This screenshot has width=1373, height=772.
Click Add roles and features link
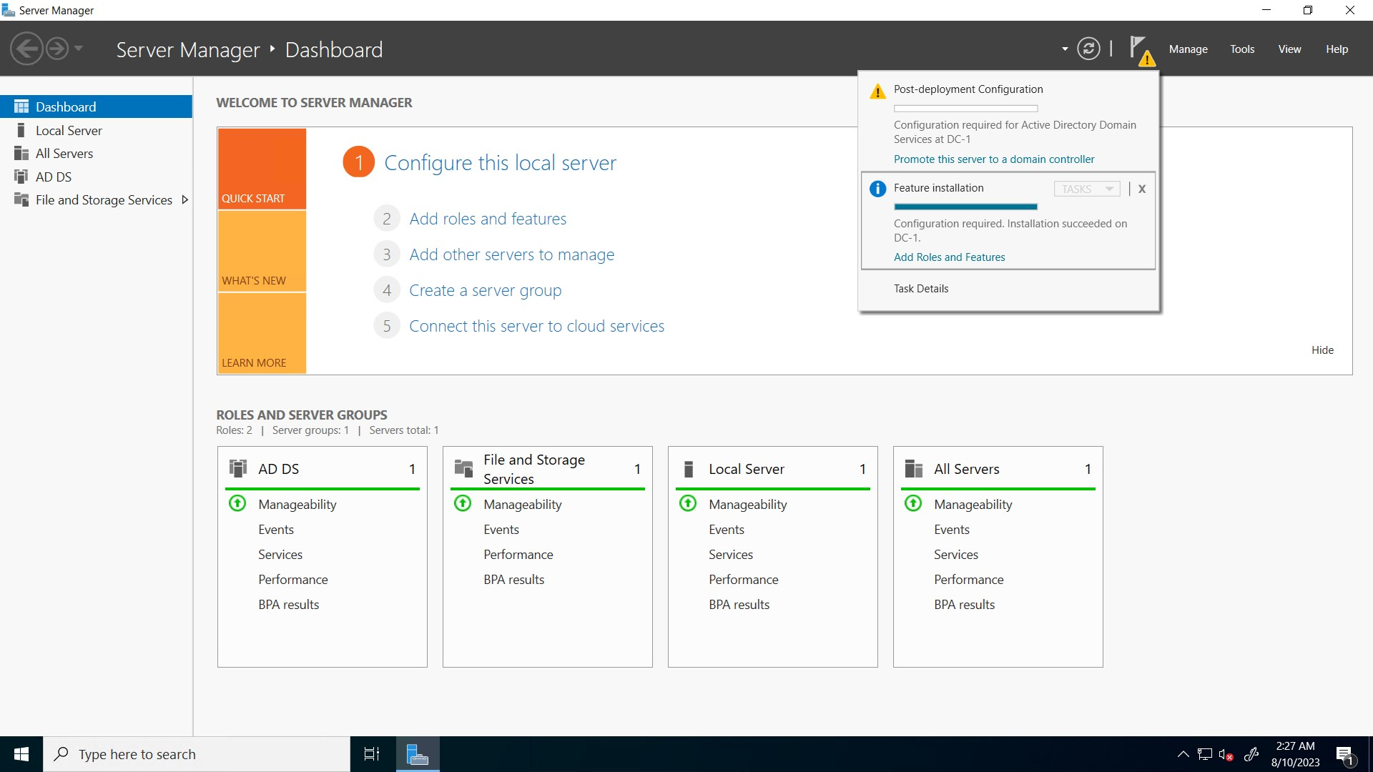(x=488, y=219)
